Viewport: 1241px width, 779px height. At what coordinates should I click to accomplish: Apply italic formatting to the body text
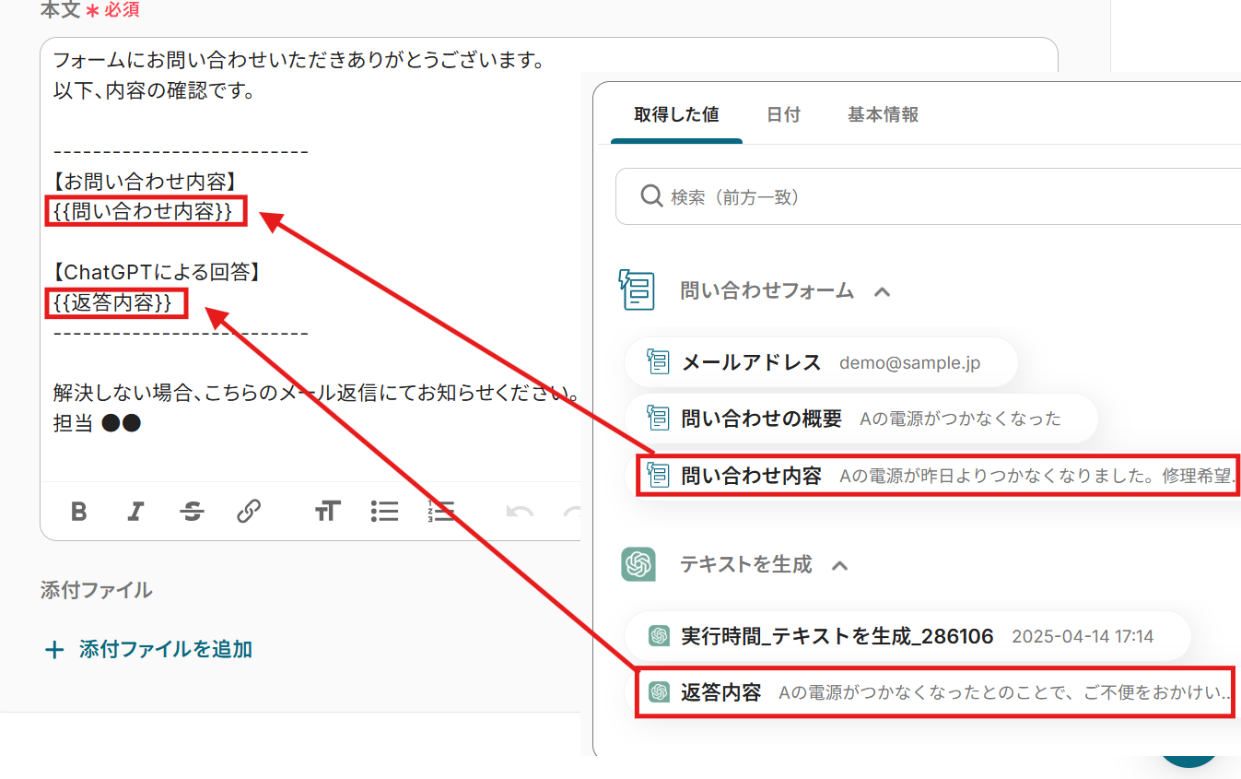pos(135,512)
